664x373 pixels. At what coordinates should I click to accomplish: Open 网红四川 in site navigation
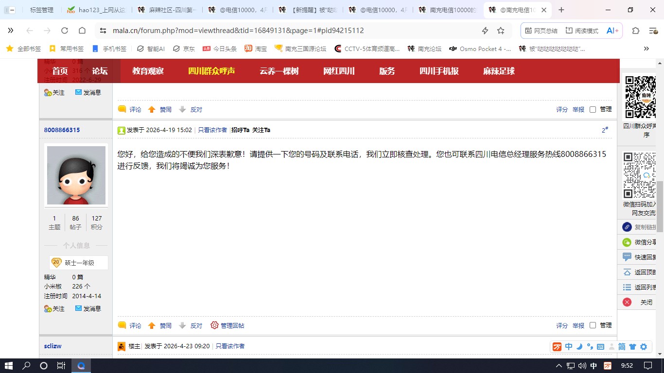coord(339,71)
